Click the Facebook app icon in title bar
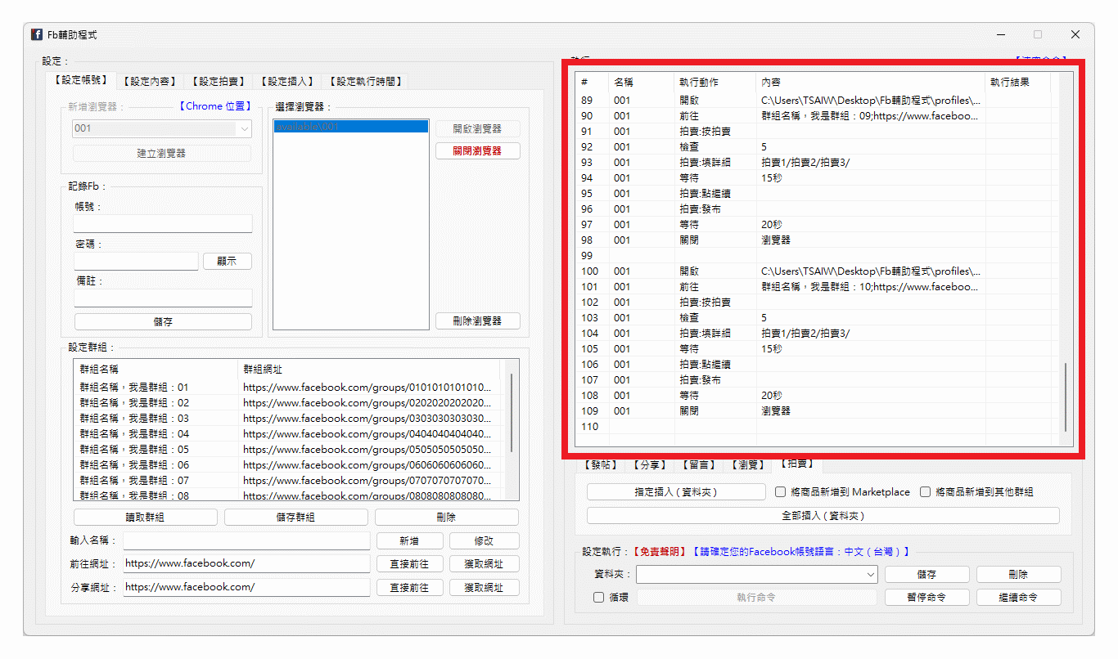This screenshot has height=659, width=1118. pos(37,34)
